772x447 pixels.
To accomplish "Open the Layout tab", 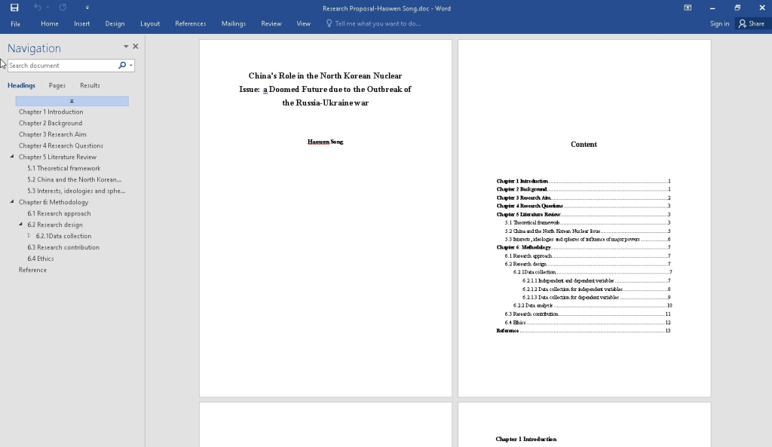I will (150, 23).
